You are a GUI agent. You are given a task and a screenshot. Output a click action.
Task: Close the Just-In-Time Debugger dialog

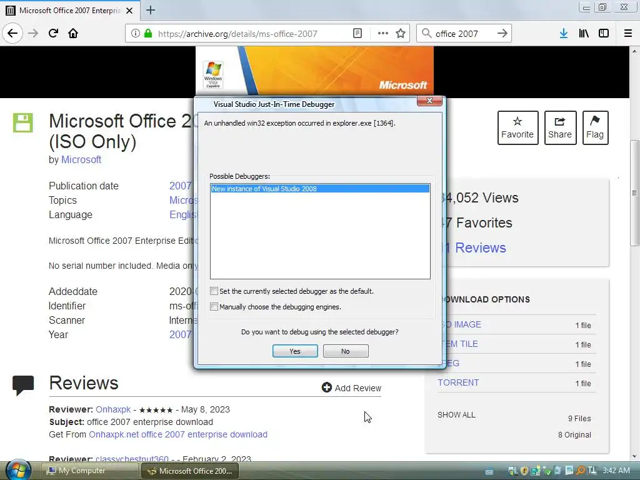(x=429, y=101)
